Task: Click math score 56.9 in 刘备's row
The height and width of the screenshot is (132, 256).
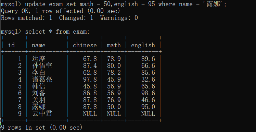Action: click(114, 93)
